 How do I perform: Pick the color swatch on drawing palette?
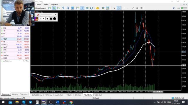tap(36, 19)
